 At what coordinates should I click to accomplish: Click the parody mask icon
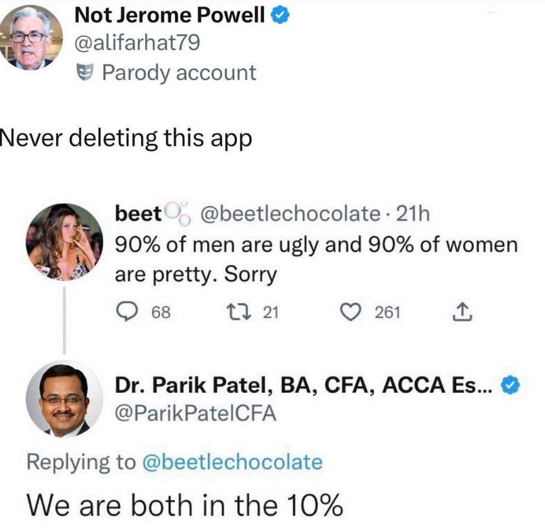86,73
